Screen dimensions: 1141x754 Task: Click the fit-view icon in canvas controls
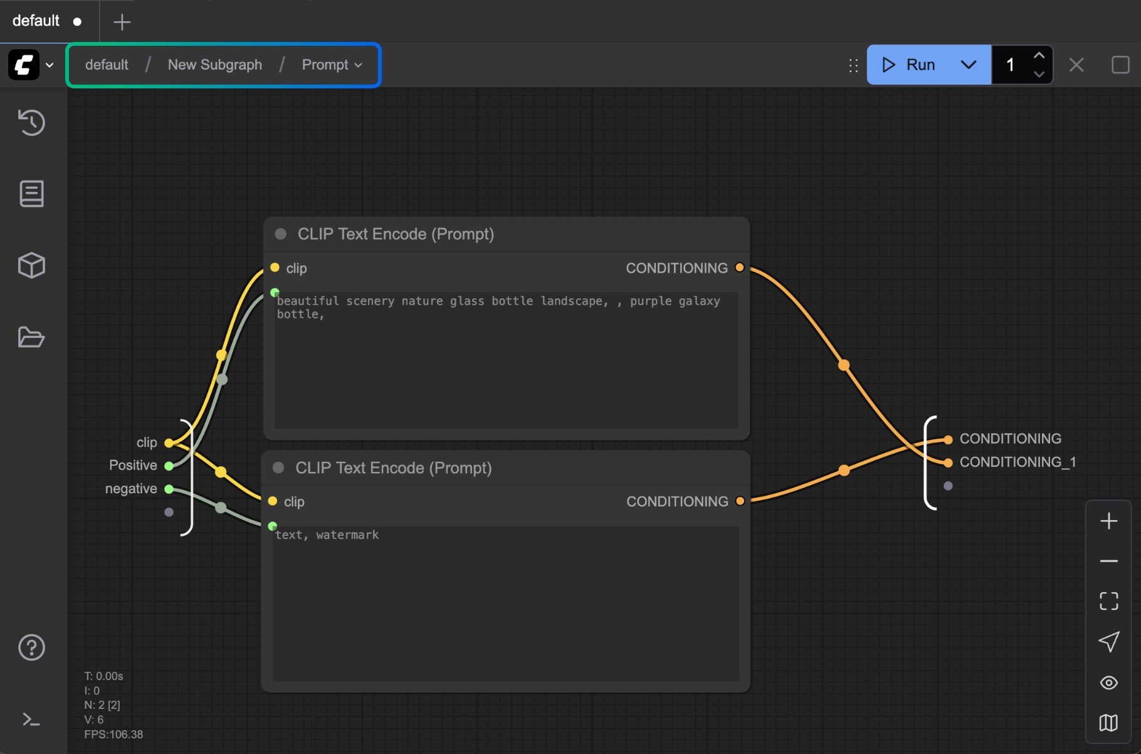pyautogui.click(x=1108, y=601)
